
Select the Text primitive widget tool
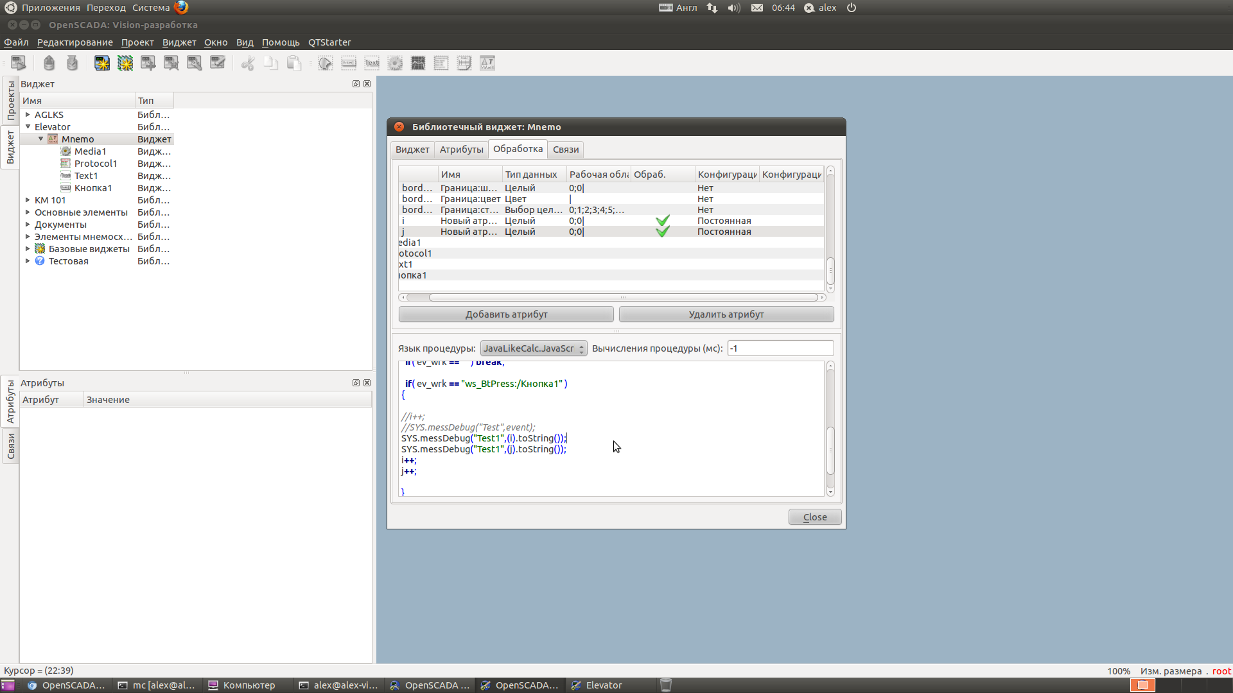tap(372, 63)
